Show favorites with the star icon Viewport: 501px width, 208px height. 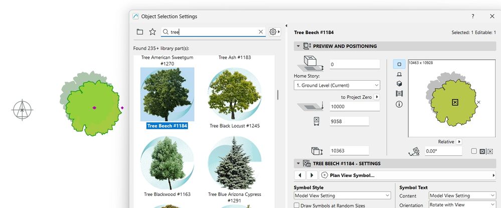point(152,32)
